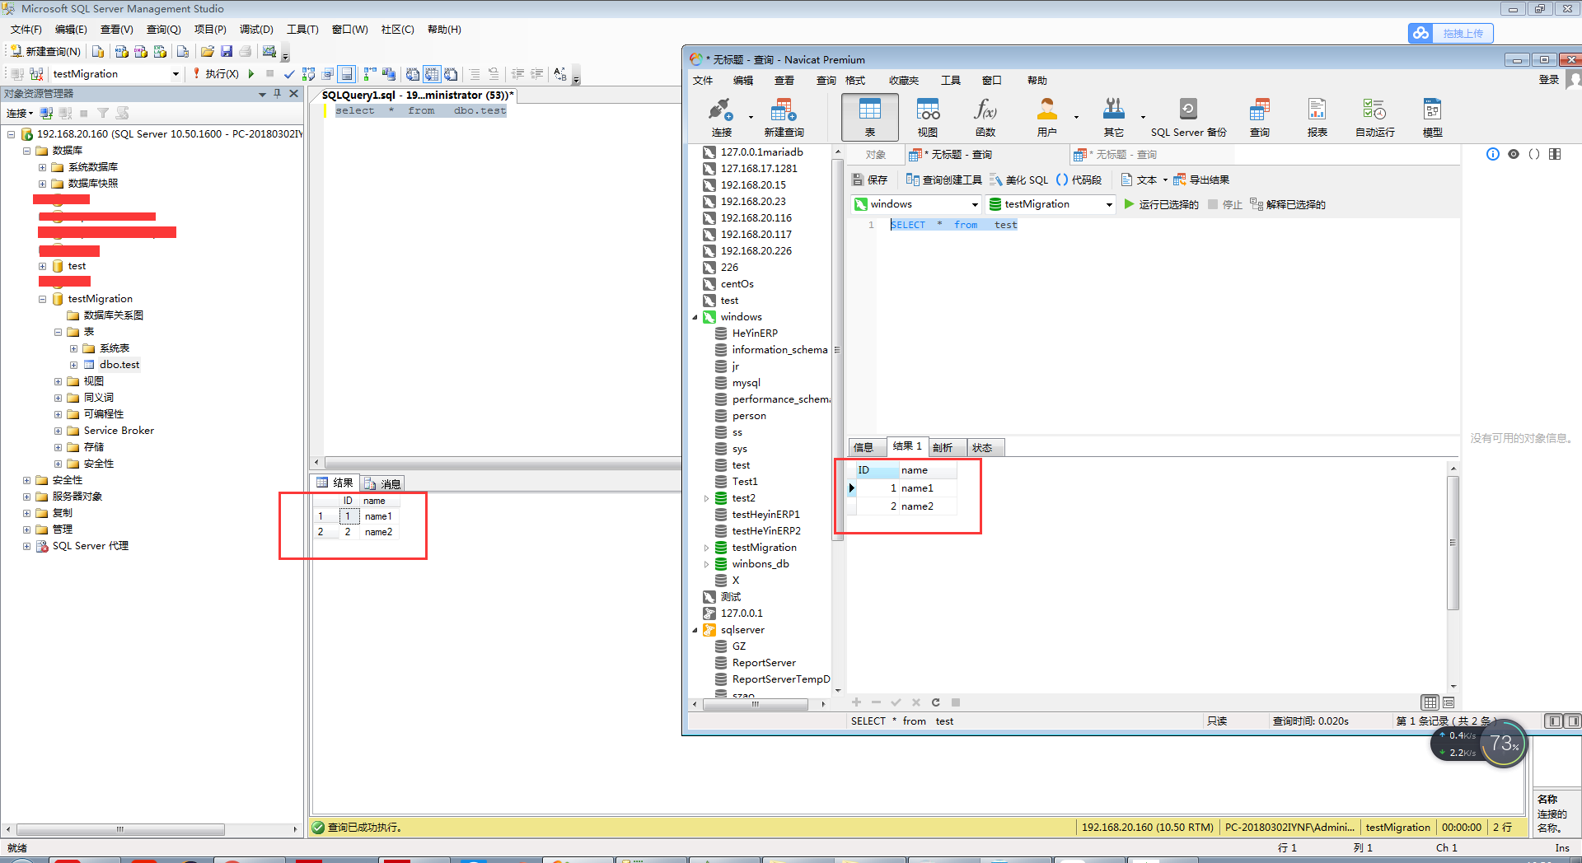Viewport: 1582px width, 863px height.
Task: Toggle the preview eye icon in Navicat right panel
Action: pos(1513,154)
